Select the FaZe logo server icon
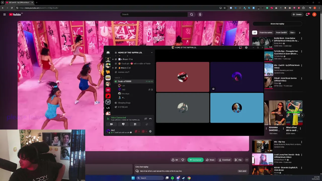 pyautogui.click(x=108, y=102)
